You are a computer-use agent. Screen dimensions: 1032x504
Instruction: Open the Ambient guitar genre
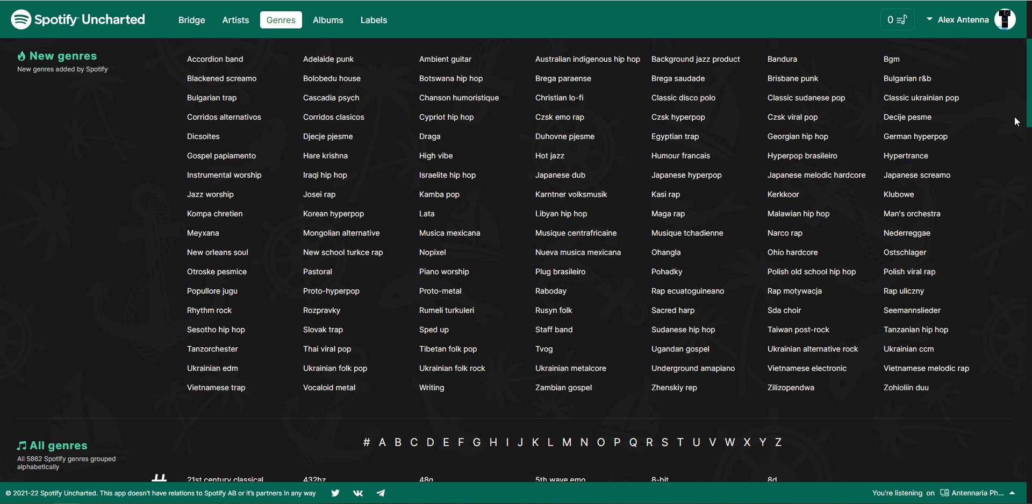tap(445, 59)
